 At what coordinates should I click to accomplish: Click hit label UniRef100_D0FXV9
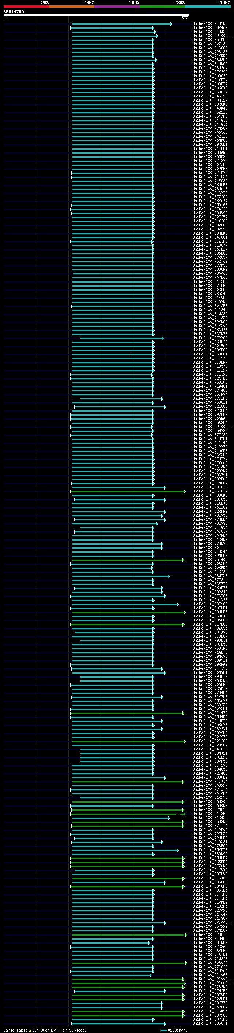click(210, 632)
